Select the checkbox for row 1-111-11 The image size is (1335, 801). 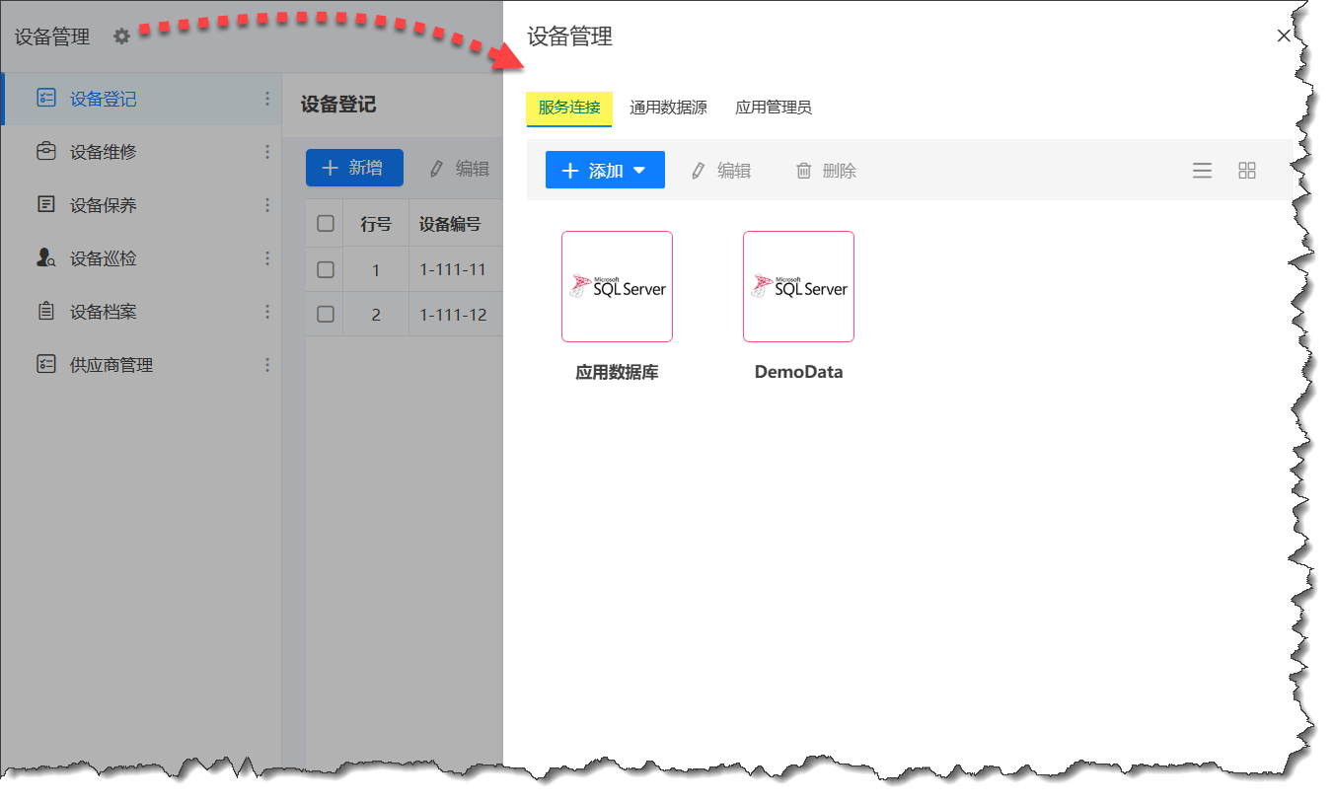tap(324, 268)
